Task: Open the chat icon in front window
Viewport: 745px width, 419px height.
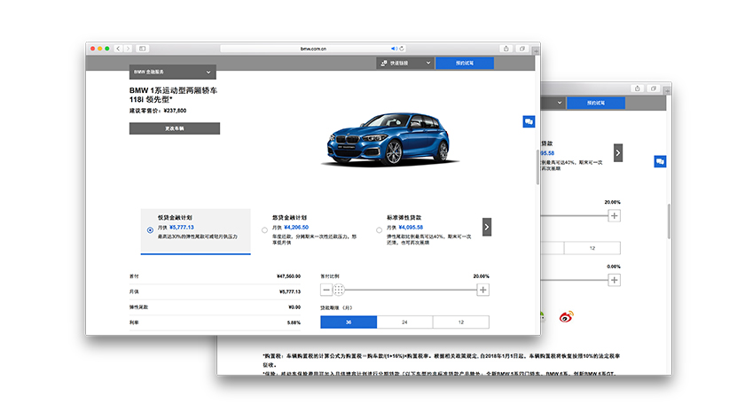Action: 529,122
